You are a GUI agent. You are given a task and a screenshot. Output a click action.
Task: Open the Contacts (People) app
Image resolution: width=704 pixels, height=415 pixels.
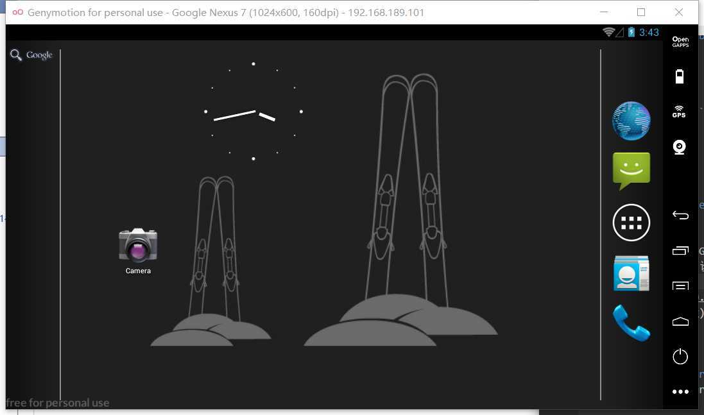tap(631, 273)
